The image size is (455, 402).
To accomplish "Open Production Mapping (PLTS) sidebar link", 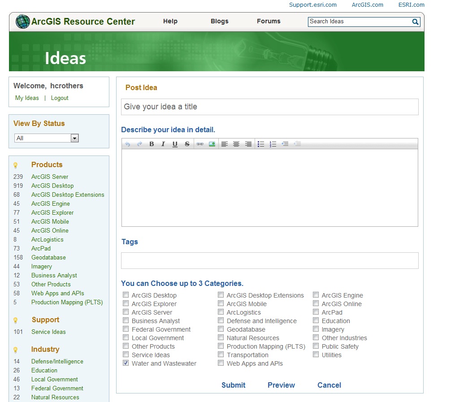I will pyautogui.click(x=67, y=303).
